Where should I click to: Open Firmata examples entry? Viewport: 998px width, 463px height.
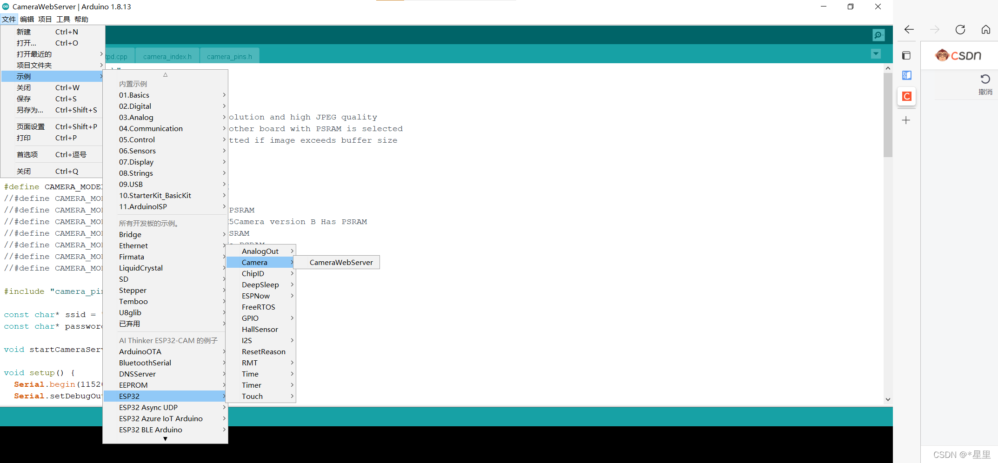click(x=165, y=257)
